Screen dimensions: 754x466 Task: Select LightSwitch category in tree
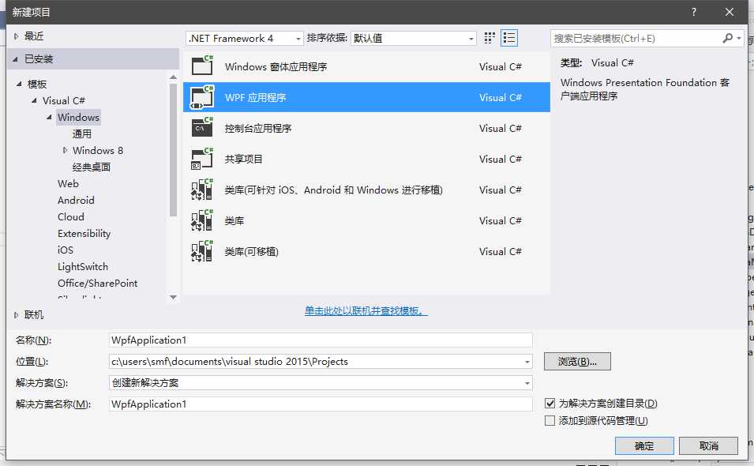pyautogui.click(x=83, y=266)
